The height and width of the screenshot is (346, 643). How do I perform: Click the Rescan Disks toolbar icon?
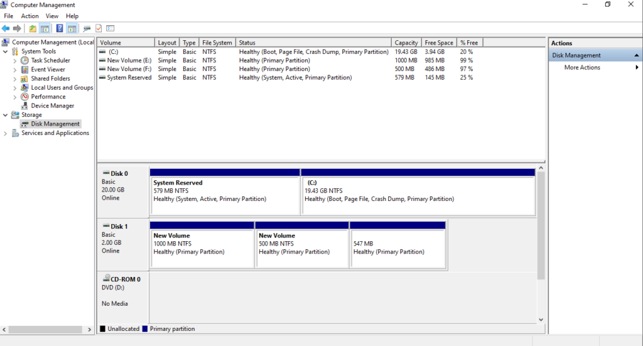[87, 28]
